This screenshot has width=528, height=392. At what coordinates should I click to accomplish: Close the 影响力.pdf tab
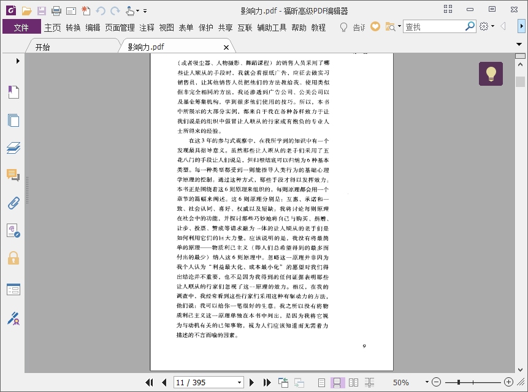226,48
